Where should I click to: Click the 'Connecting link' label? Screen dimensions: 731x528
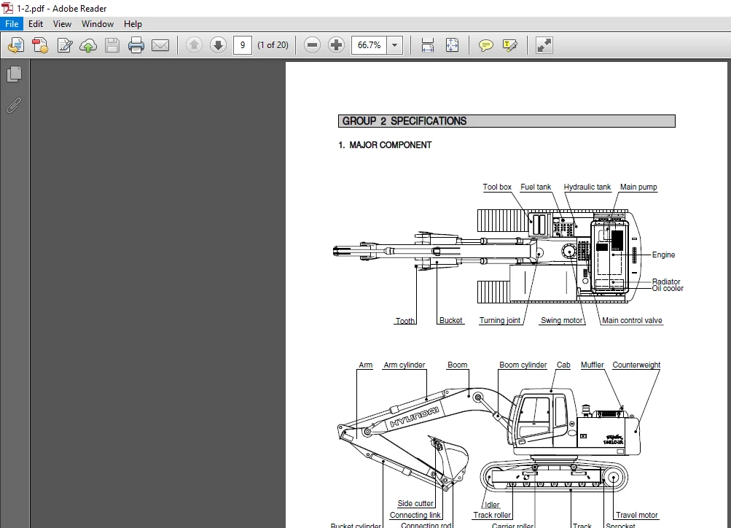click(415, 515)
